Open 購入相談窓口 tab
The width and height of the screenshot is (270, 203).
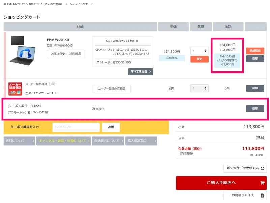coord(141,141)
